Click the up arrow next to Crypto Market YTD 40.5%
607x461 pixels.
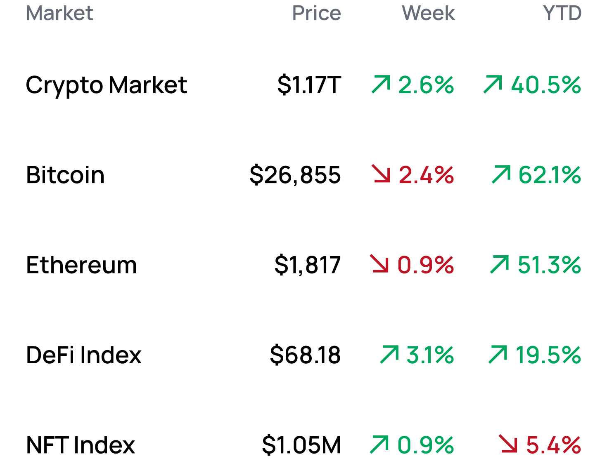(493, 85)
